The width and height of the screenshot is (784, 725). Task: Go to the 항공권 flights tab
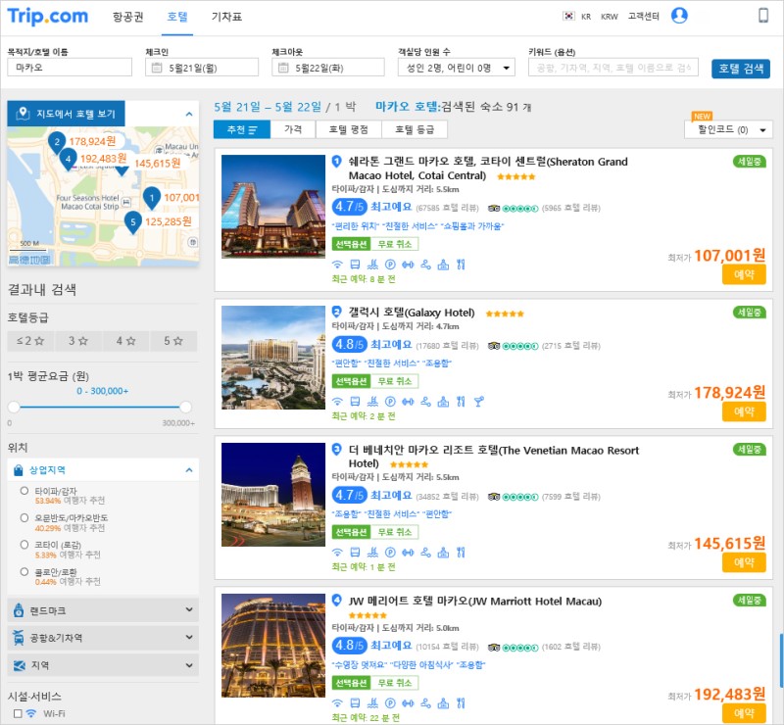[128, 17]
